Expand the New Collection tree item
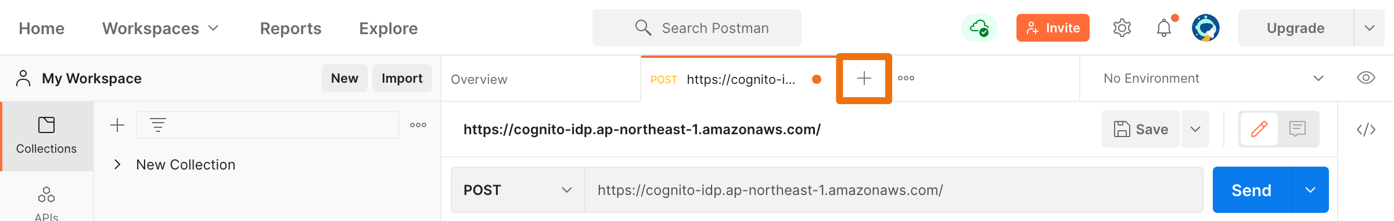Viewport: 1394px width, 221px height. (x=117, y=164)
